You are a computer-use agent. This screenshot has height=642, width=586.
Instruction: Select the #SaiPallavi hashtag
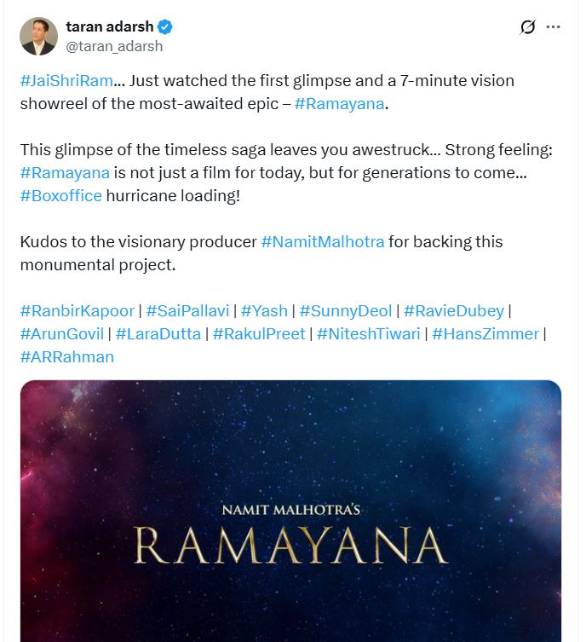[x=187, y=310]
